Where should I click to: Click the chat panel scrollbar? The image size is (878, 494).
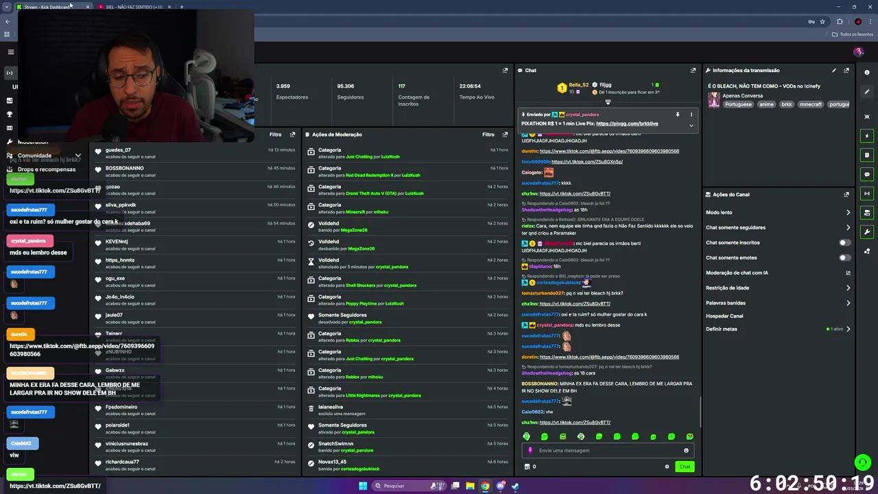click(x=700, y=412)
